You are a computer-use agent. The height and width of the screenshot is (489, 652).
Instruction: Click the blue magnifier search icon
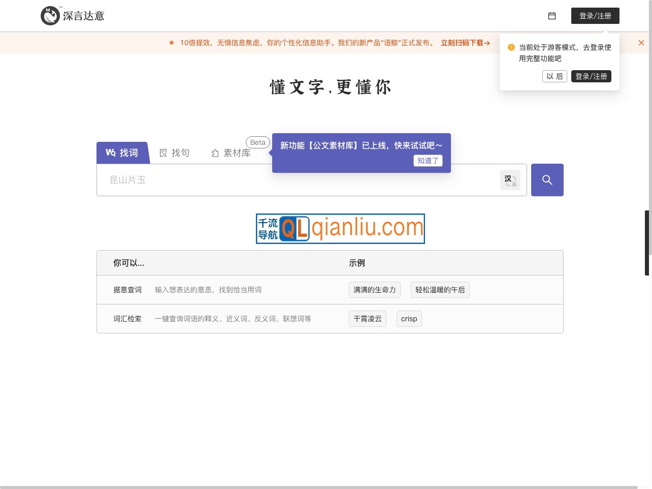[547, 179]
